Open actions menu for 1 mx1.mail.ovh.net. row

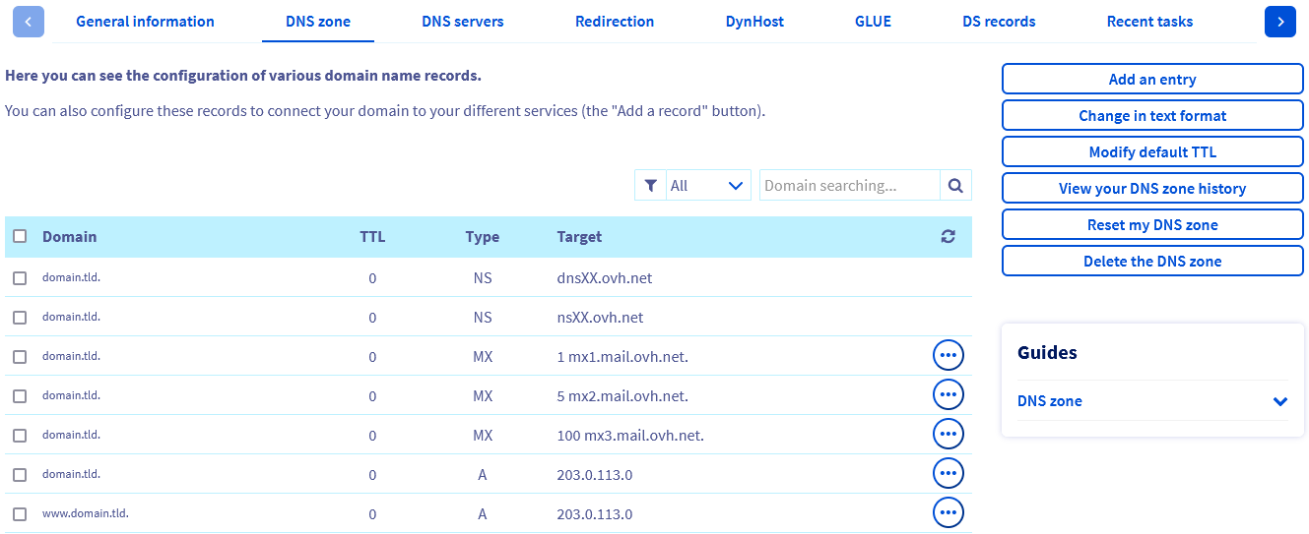coord(949,355)
